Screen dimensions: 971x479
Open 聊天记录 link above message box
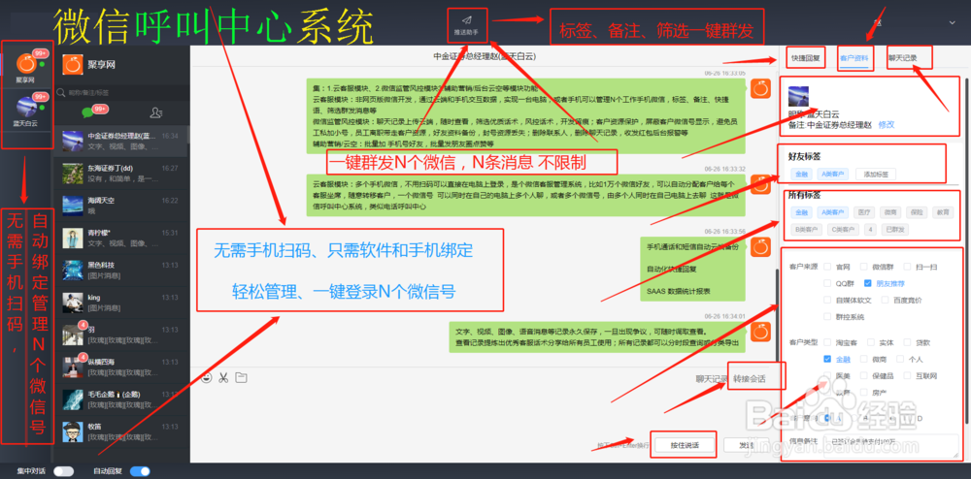(712, 379)
